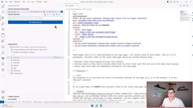Click commit checkmark on git-rename repository row
Viewport: 193px width, 108px height.
(x=47, y=12)
